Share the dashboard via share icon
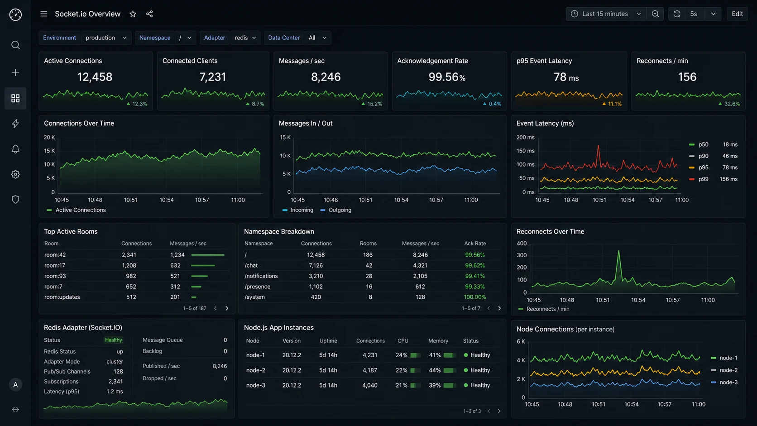Screen dimensions: 757x426 [149, 14]
